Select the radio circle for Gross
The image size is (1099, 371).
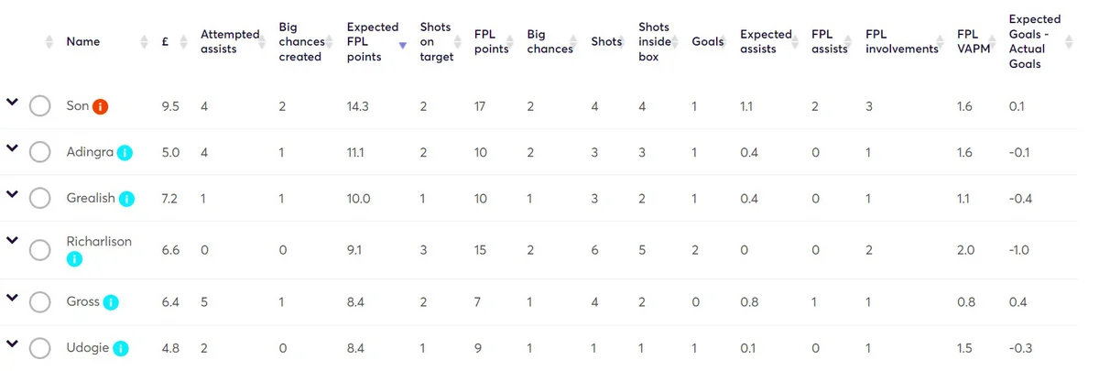coord(39,301)
